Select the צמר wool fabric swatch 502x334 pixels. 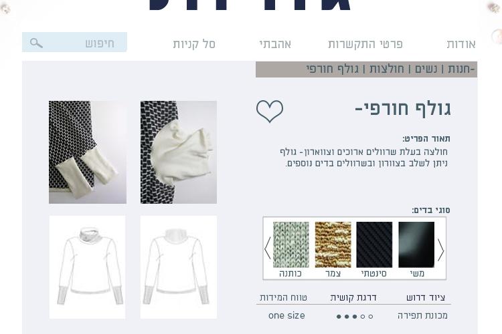[x=333, y=244]
